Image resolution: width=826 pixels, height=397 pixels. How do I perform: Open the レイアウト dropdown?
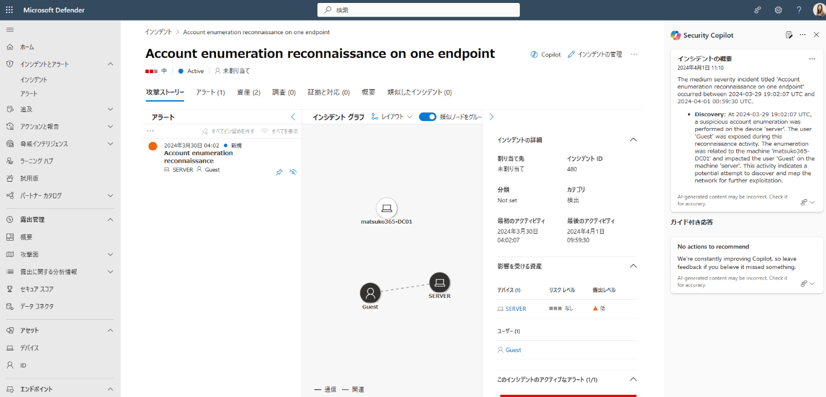[392, 117]
